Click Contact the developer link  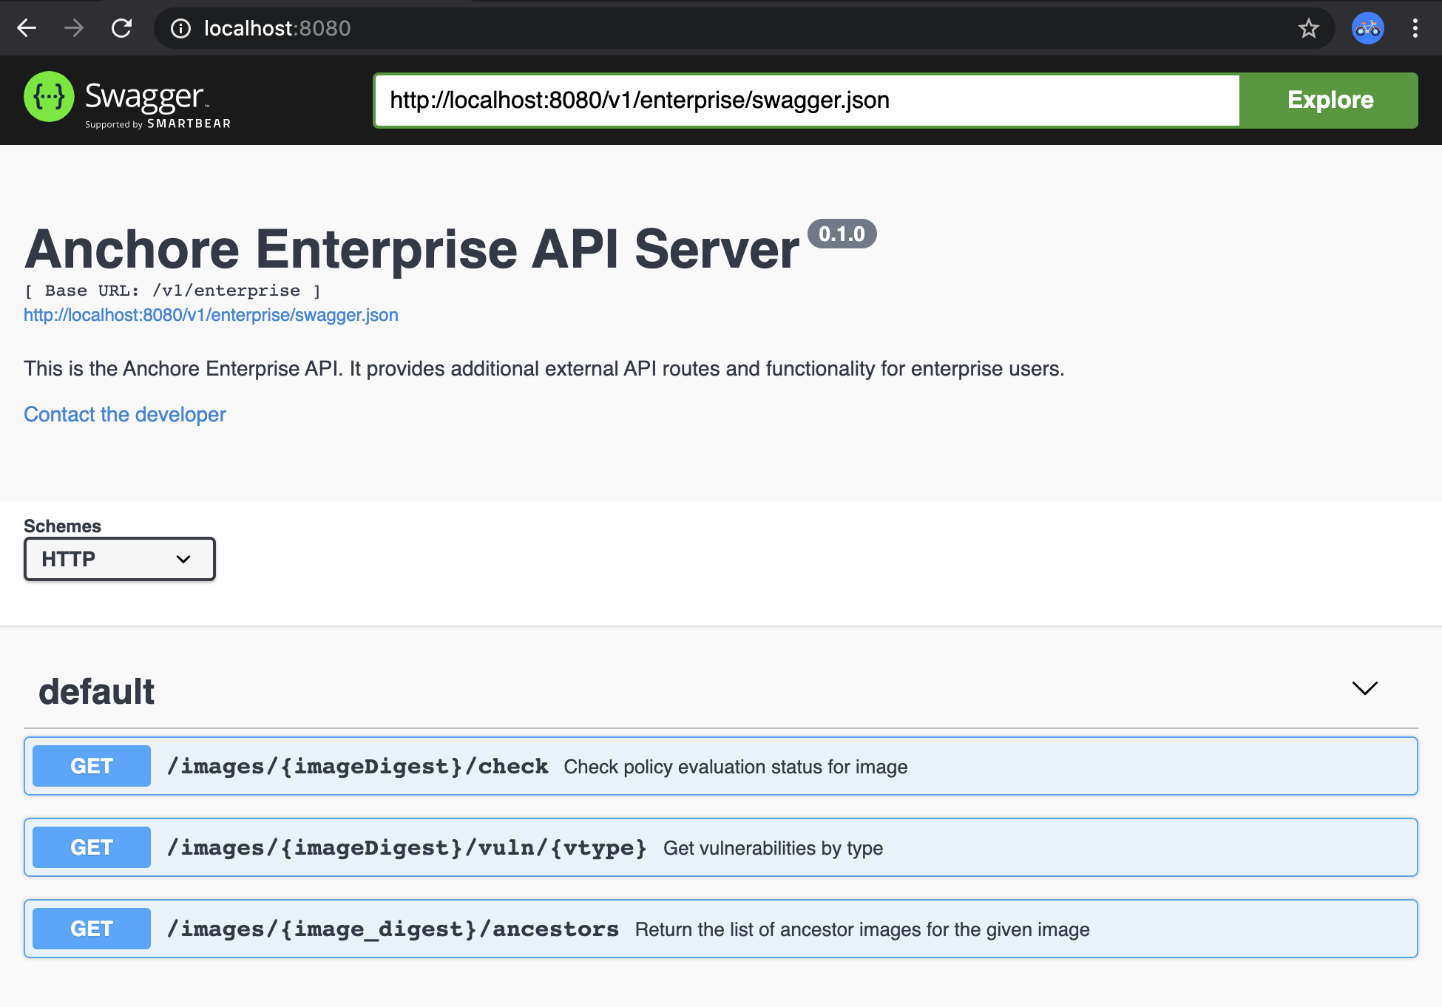125,414
